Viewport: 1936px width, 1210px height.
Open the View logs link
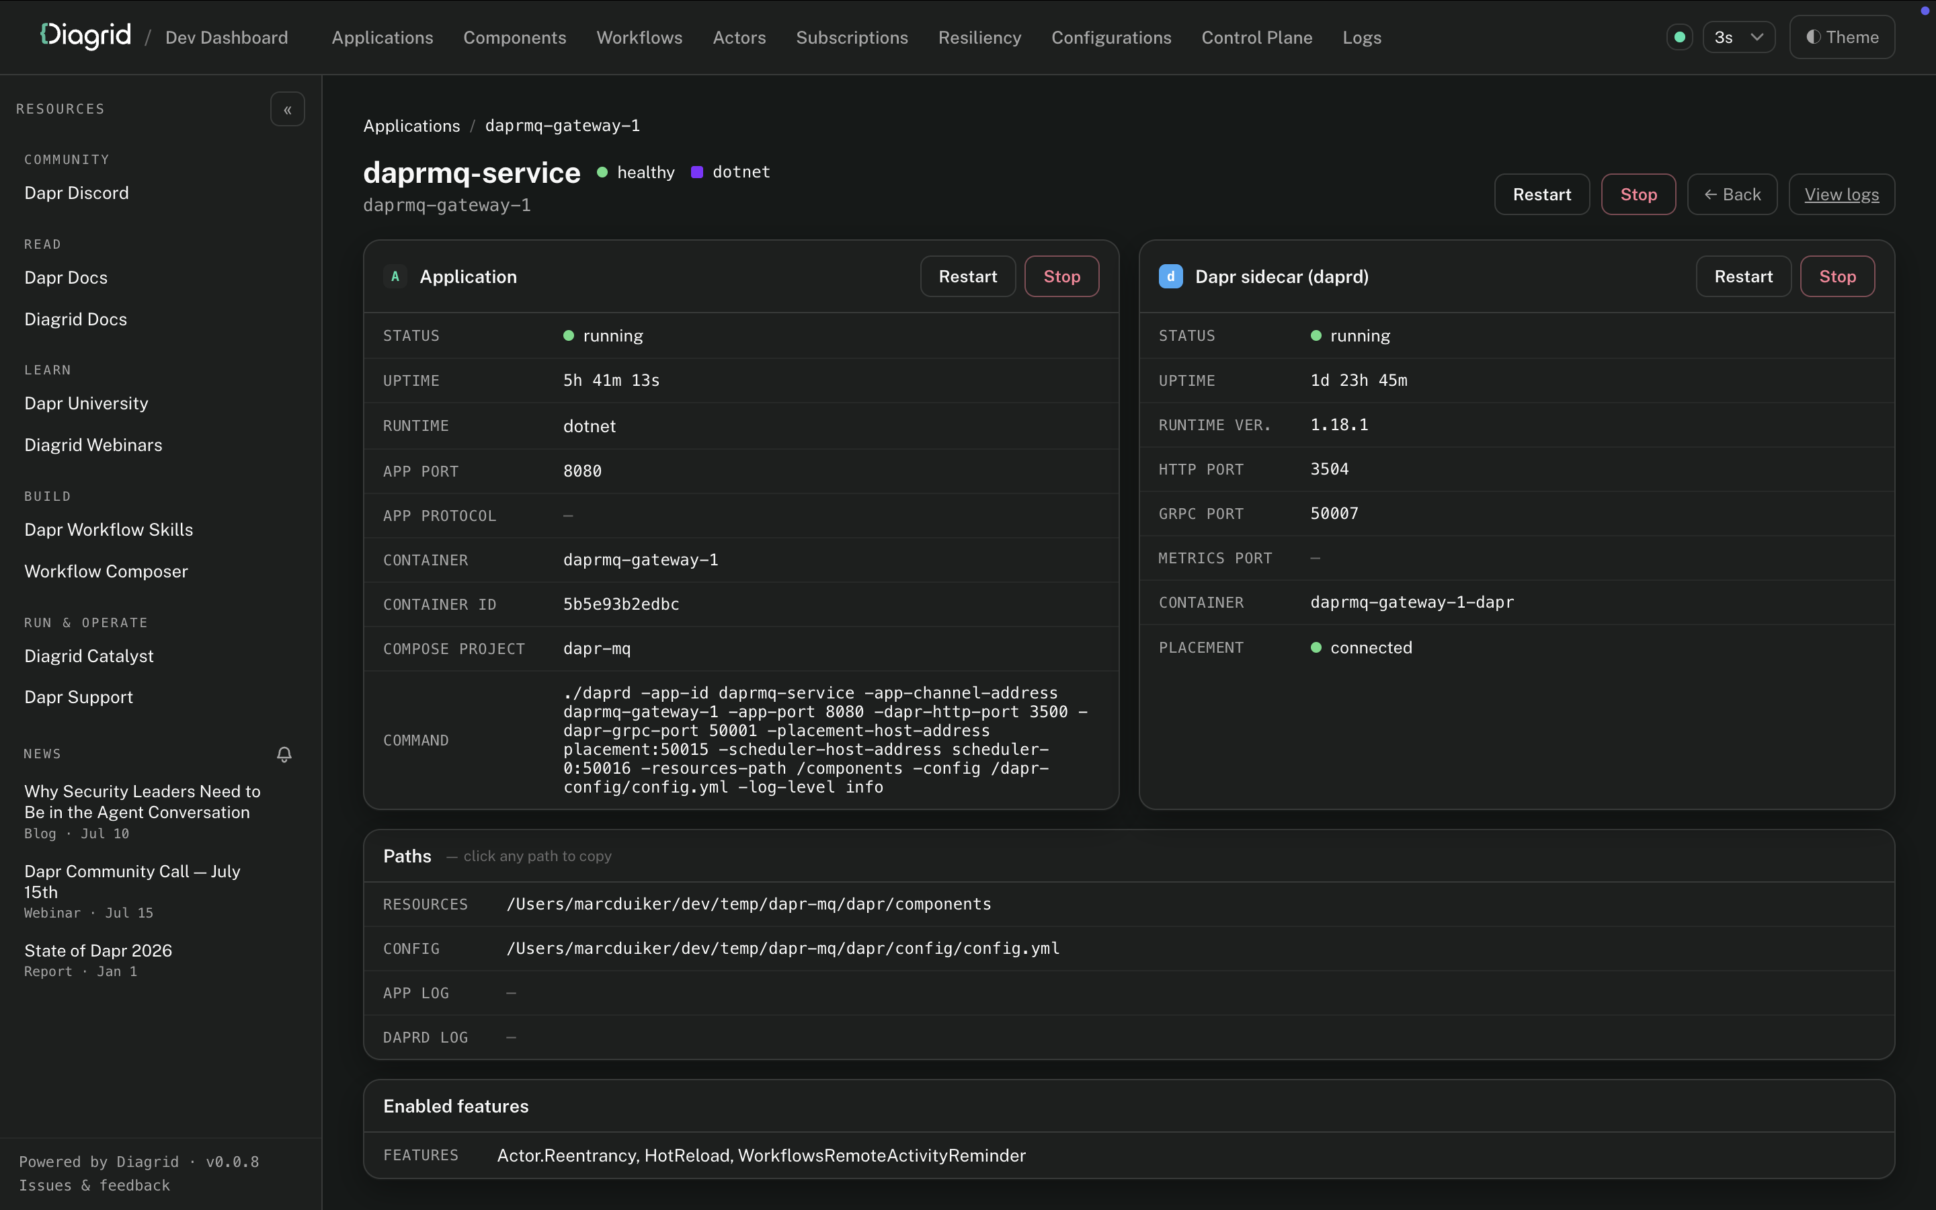pyautogui.click(x=1842, y=194)
